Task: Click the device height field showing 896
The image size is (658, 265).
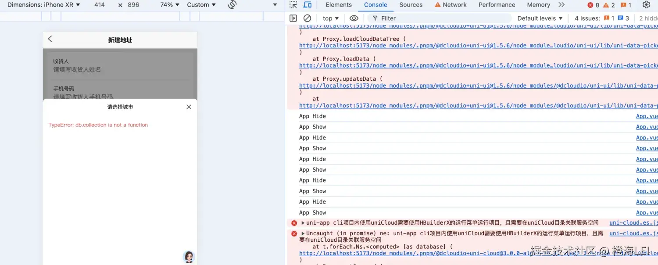Action: click(133, 5)
